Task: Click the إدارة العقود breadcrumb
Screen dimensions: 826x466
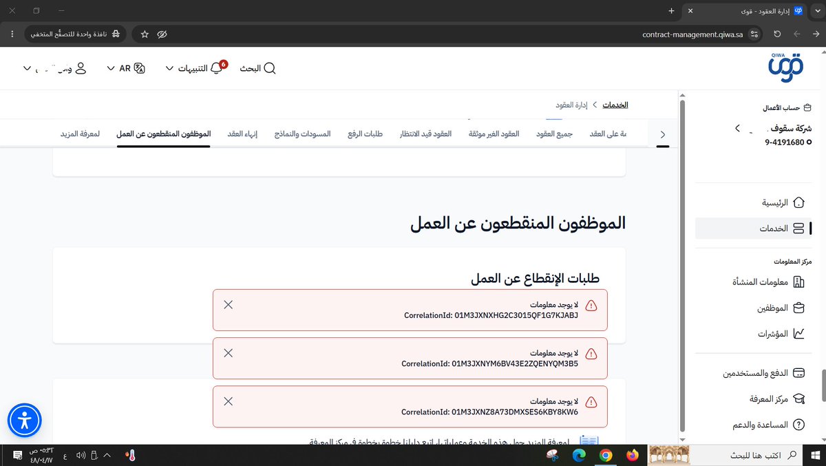Action: pos(571,105)
